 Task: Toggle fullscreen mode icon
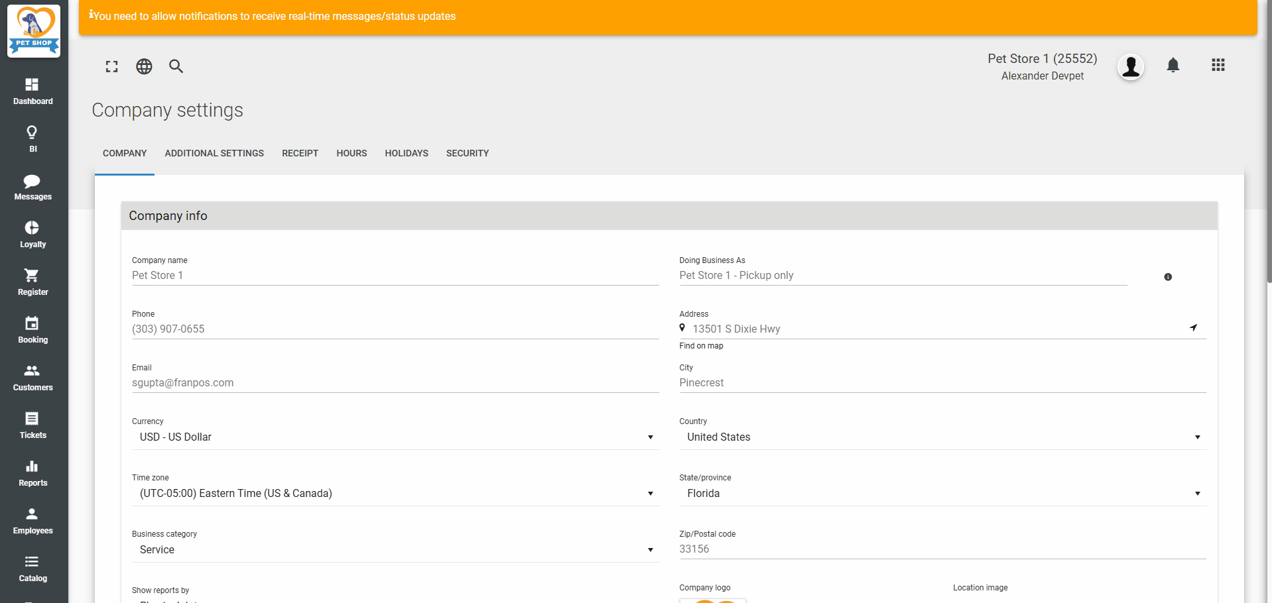point(111,66)
